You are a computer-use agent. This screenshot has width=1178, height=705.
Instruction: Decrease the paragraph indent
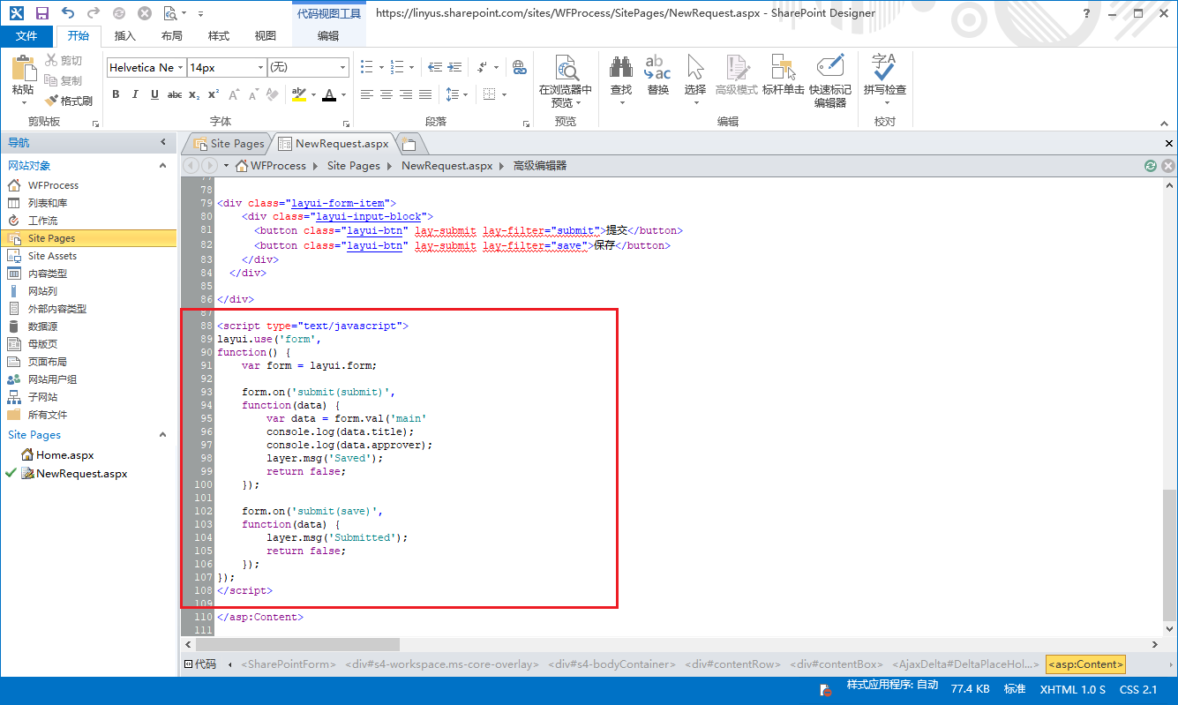[x=434, y=67]
